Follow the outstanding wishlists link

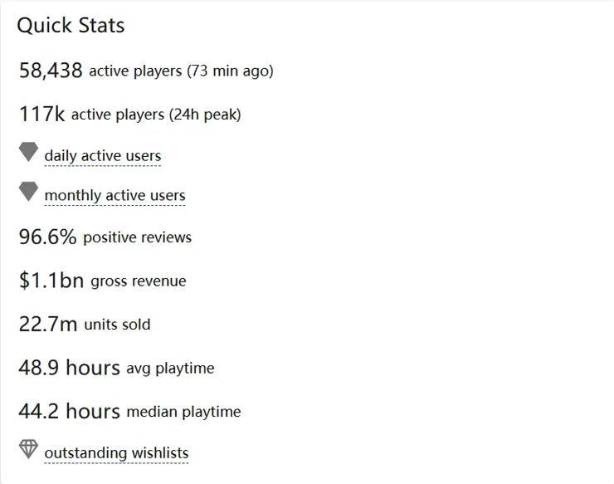(x=116, y=453)
